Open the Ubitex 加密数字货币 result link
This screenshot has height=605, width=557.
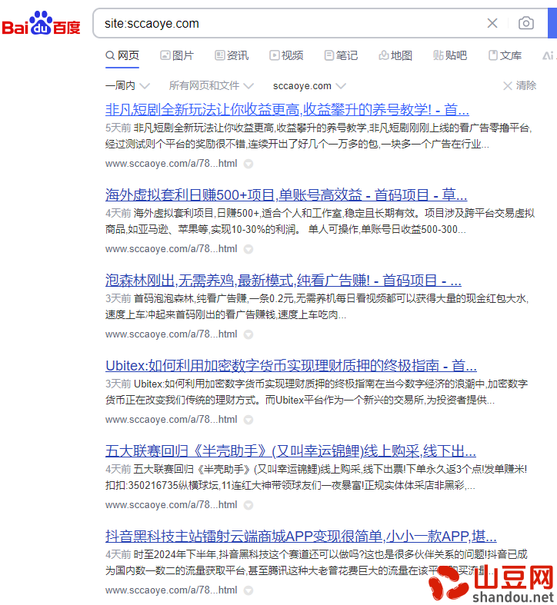click(x=290, y=365)
